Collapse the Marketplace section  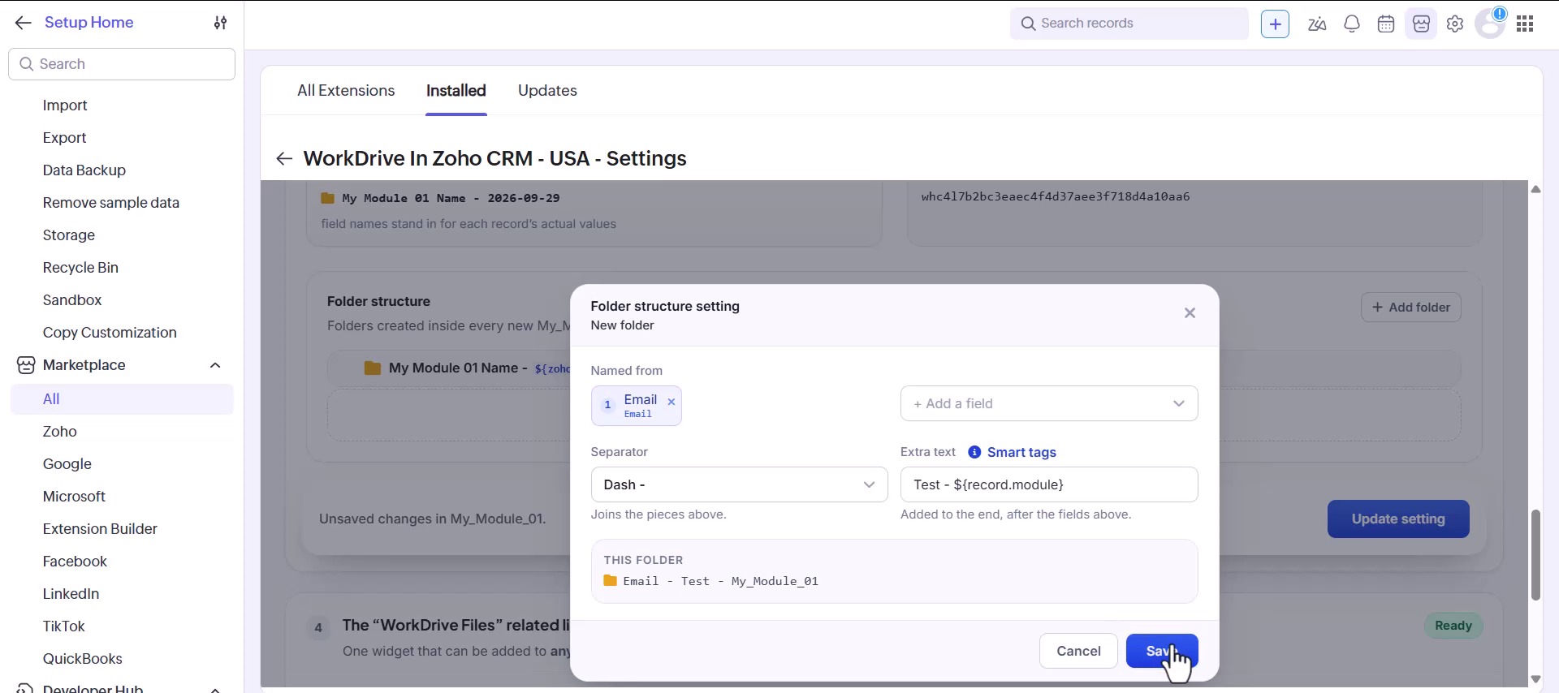pyautogui.click(x=215, y=365)
